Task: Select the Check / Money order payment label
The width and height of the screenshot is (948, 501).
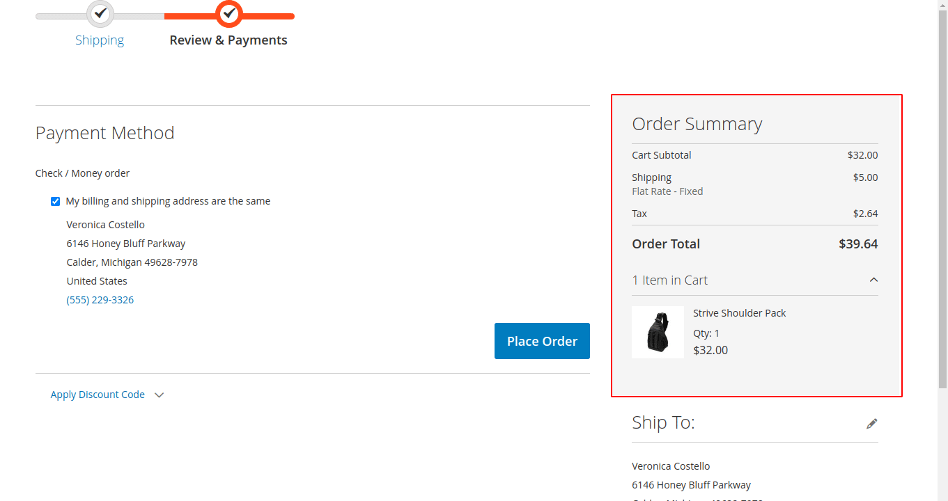Action: [82, 173]
